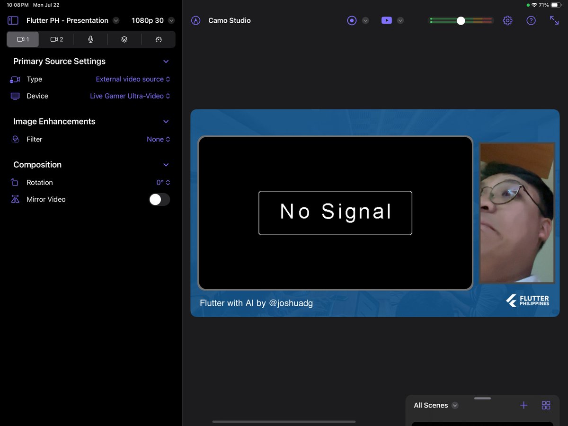Click the Device monitor icon
The image size is (568, 426).
(x=15, y=96)
